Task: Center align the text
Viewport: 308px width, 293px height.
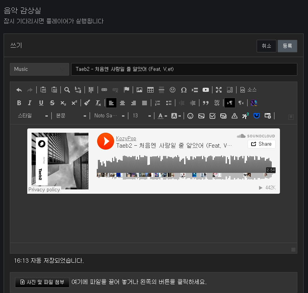Action: [122, 103]
